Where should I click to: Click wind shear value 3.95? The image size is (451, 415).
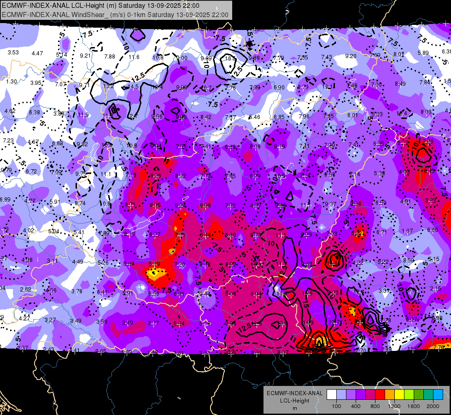pos(36,83)
